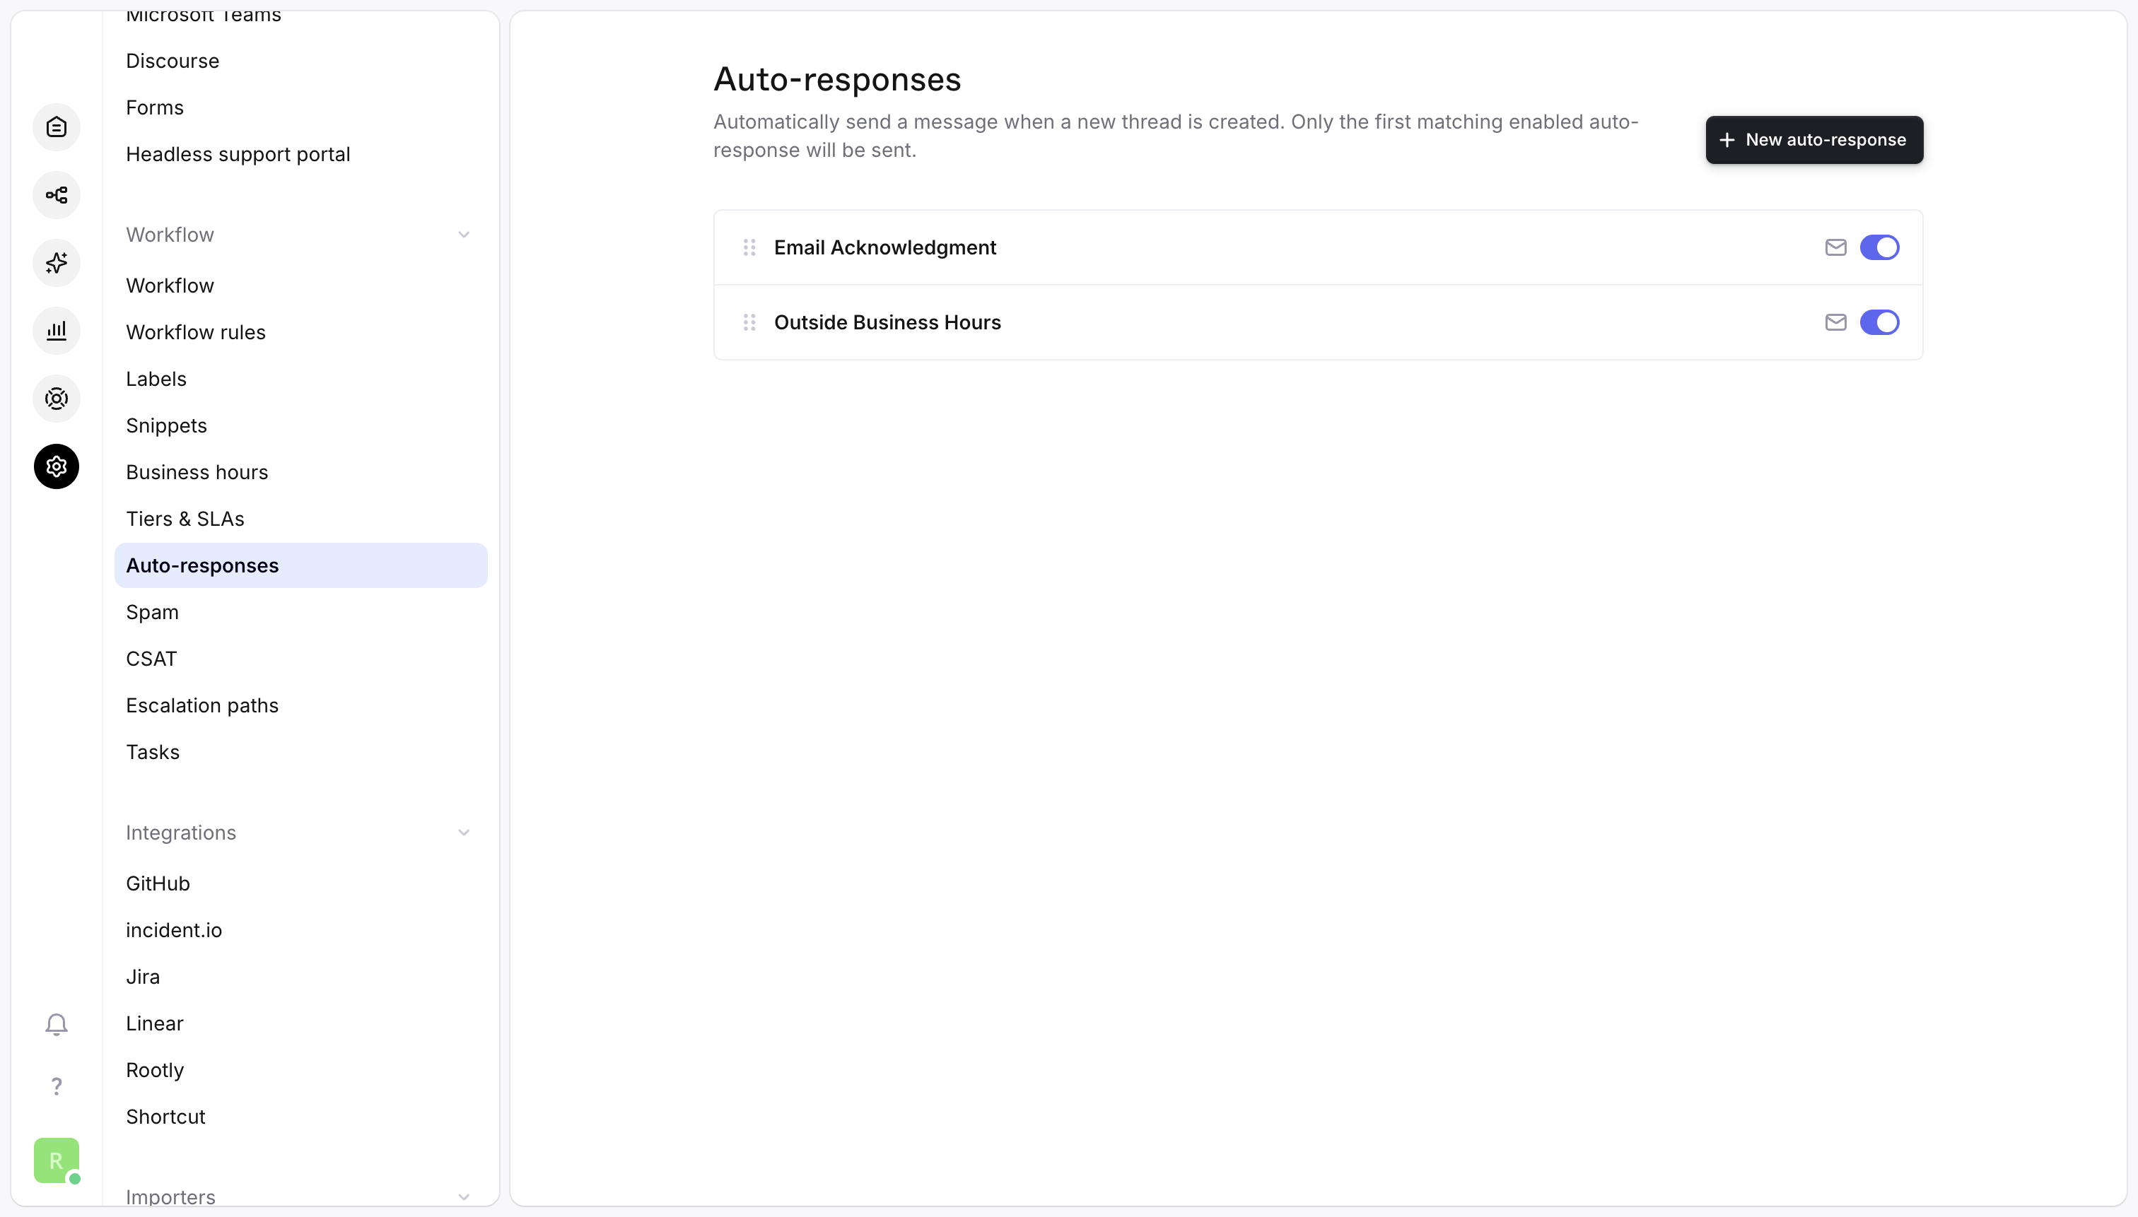Click the question mark help icon
The height and width of the screenshot is (1217, 2138).
pos(56,1086)
